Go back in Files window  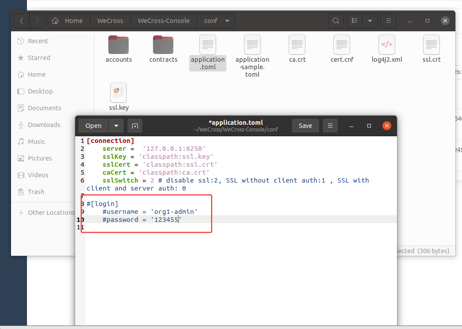pyautogui.click(x=22, y=21)
